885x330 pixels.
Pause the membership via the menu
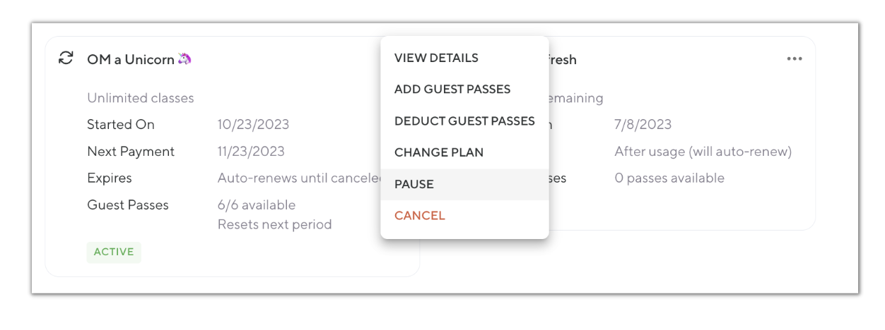point(414,184)
